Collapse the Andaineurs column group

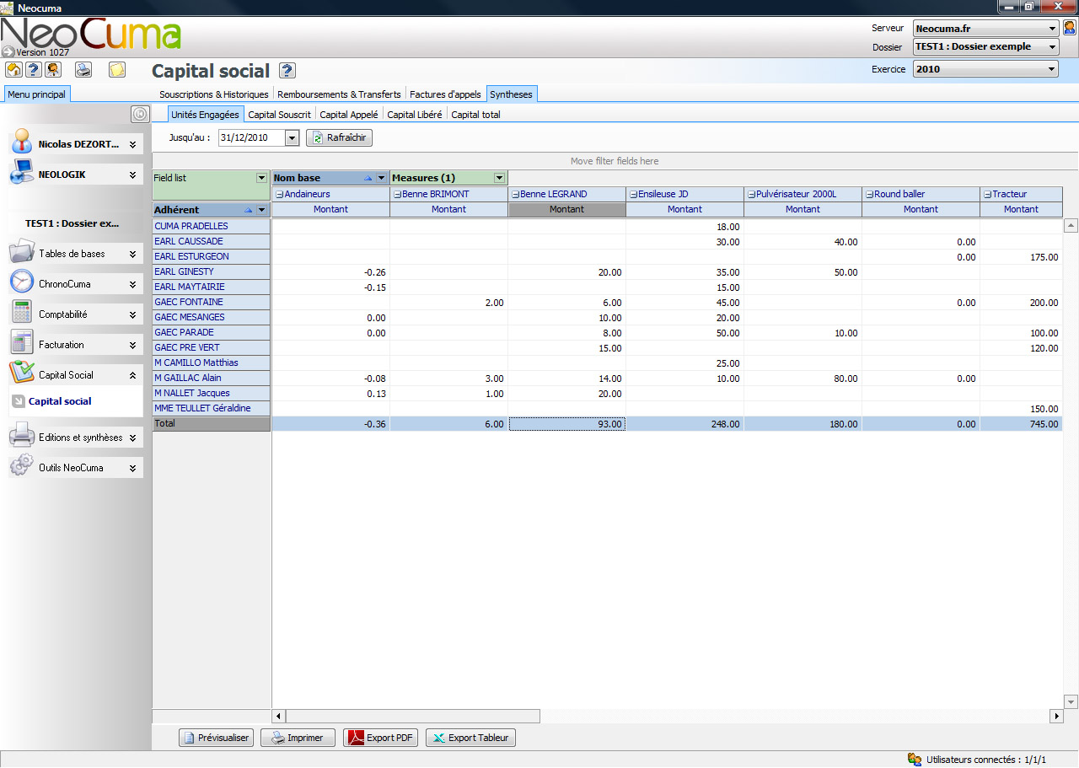pyautogui.click(x=280, y=194)
